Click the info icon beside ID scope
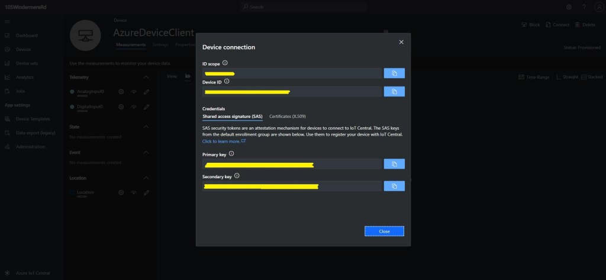The image size is (606, 280). click(225, 63)
